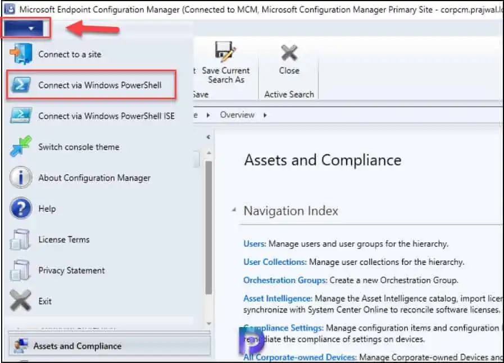The width and height of the screenshot is (504, 363).
Task: Open About Configuration Manager entry text
Action: click(x=94, y=178)
